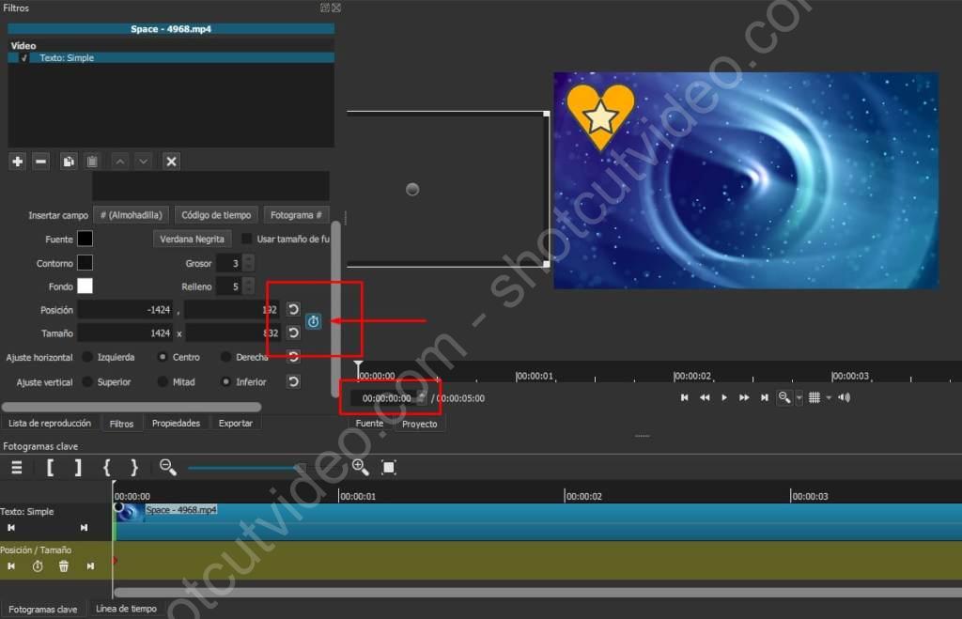
Task: Open the grid options dropdown
Action: coord(827,397)
